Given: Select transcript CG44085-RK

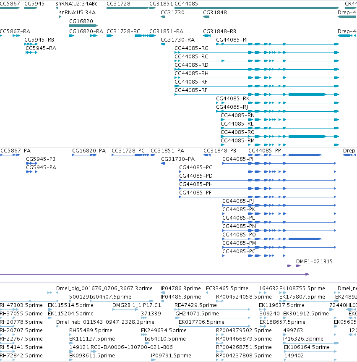Looking at the screenshot, I should (233, 99).
